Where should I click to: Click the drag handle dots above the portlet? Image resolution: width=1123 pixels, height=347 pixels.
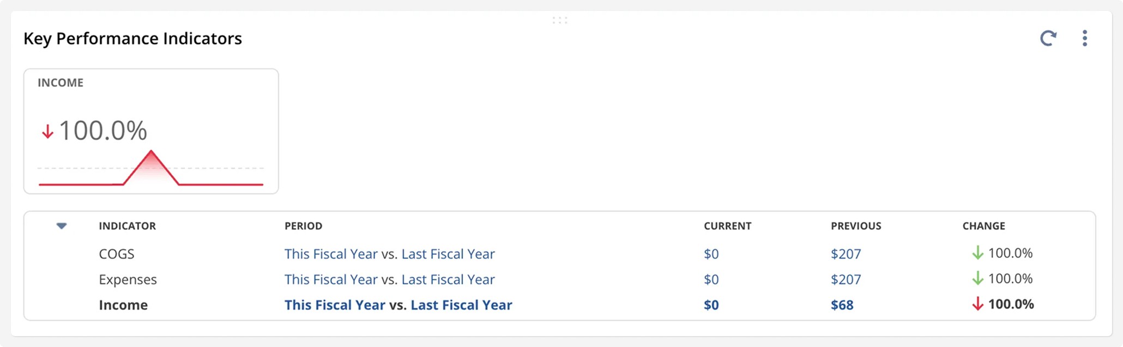coord(560,21)
